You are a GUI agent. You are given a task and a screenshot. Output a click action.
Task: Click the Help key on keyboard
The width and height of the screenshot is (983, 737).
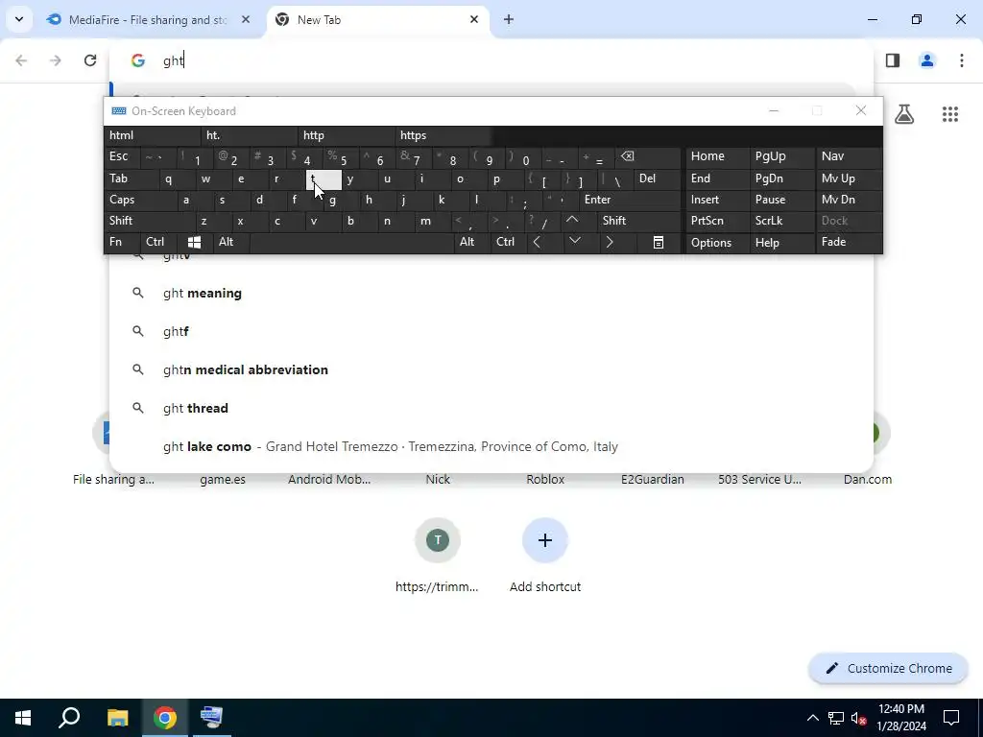point(781,243)
